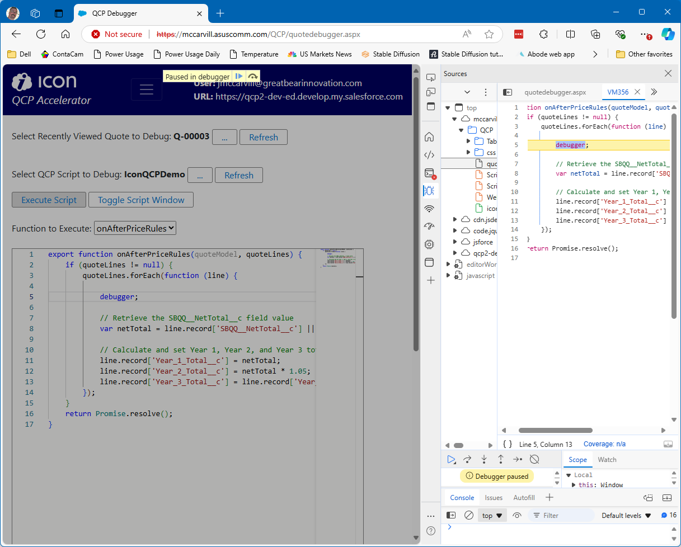Open more navigator options kebab menu
The image size is (681, 547).
tap(486, 92)
